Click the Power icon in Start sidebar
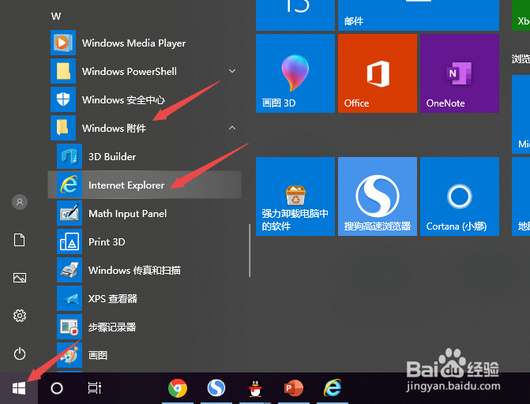 20,353
